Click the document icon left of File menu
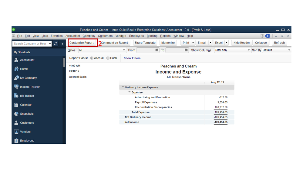The image size is (303, 170). coord(14,36)
